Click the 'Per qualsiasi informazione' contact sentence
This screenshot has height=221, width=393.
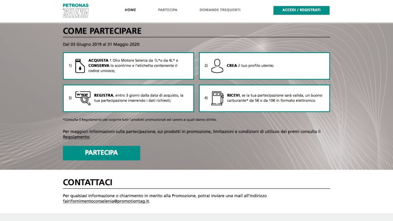(x=165, y=196)
